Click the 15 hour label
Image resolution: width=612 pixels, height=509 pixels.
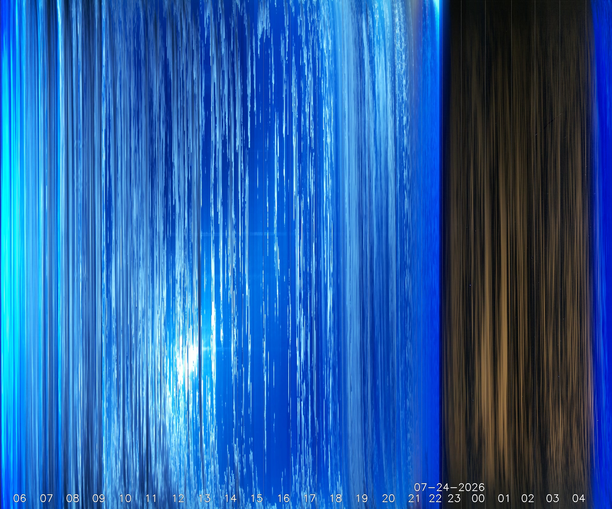pos(257,498)
